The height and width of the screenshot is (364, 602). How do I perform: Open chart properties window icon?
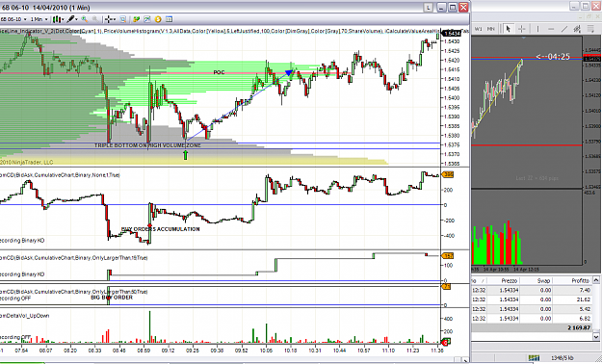pyautogui.click(x=169, y=19)
